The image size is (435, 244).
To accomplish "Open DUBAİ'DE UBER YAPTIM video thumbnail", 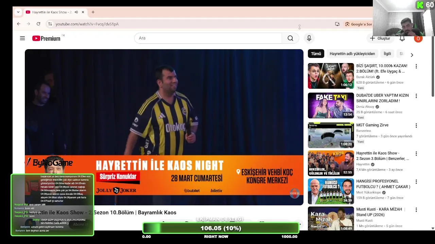I will (331, 105).
